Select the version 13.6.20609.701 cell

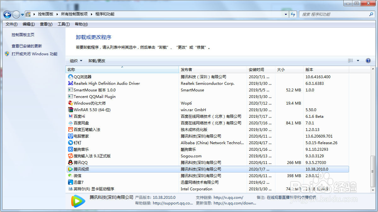[319, 136]
